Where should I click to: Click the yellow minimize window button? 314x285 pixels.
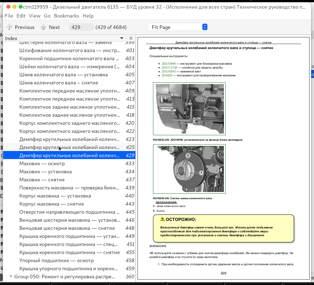14,7
